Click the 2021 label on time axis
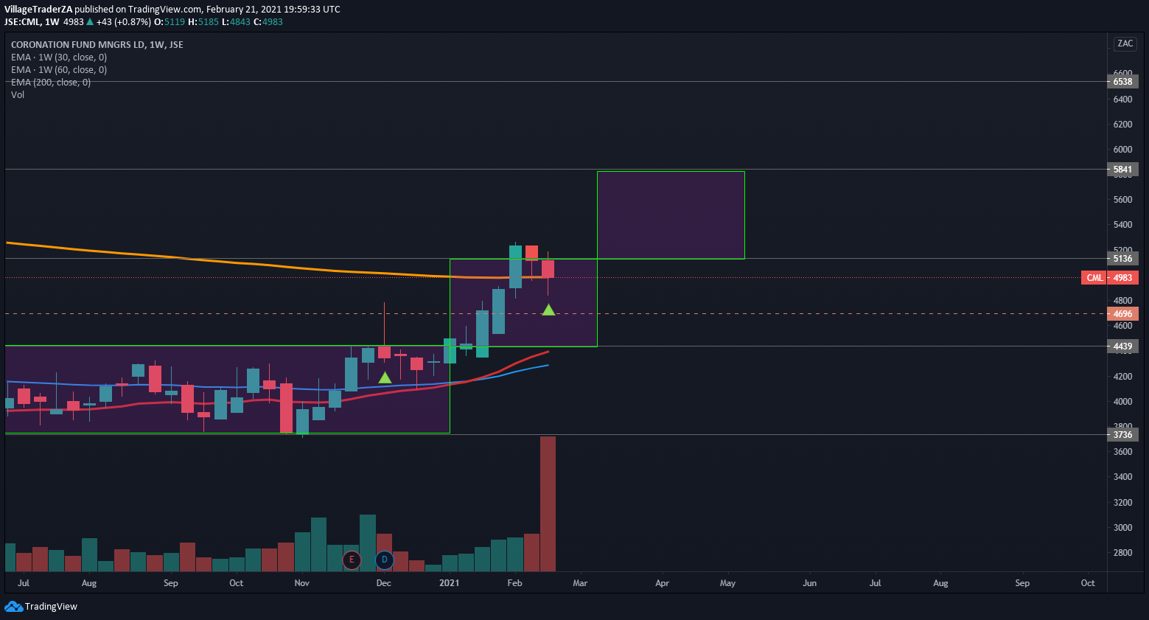1149x620 pixels. point(449,583)
